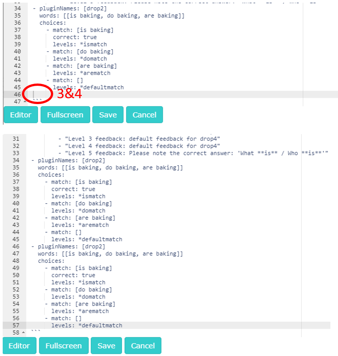This screenshot has height=356, width=338.
Task: Click line 31 "Level 3 feedback: default feedback for drop4"
Action: pos(139,139)
